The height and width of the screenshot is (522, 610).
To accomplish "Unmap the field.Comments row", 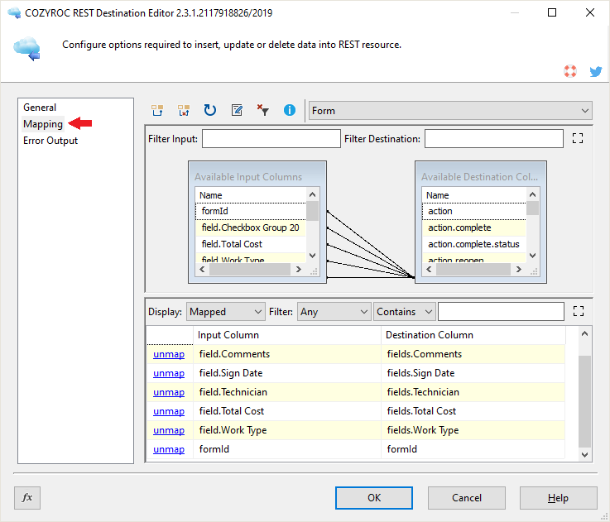I will (x=169, y=354).
